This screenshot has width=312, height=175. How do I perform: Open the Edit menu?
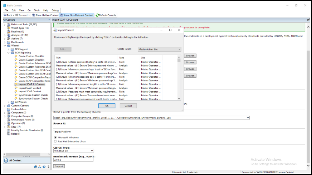pos(14,10)
